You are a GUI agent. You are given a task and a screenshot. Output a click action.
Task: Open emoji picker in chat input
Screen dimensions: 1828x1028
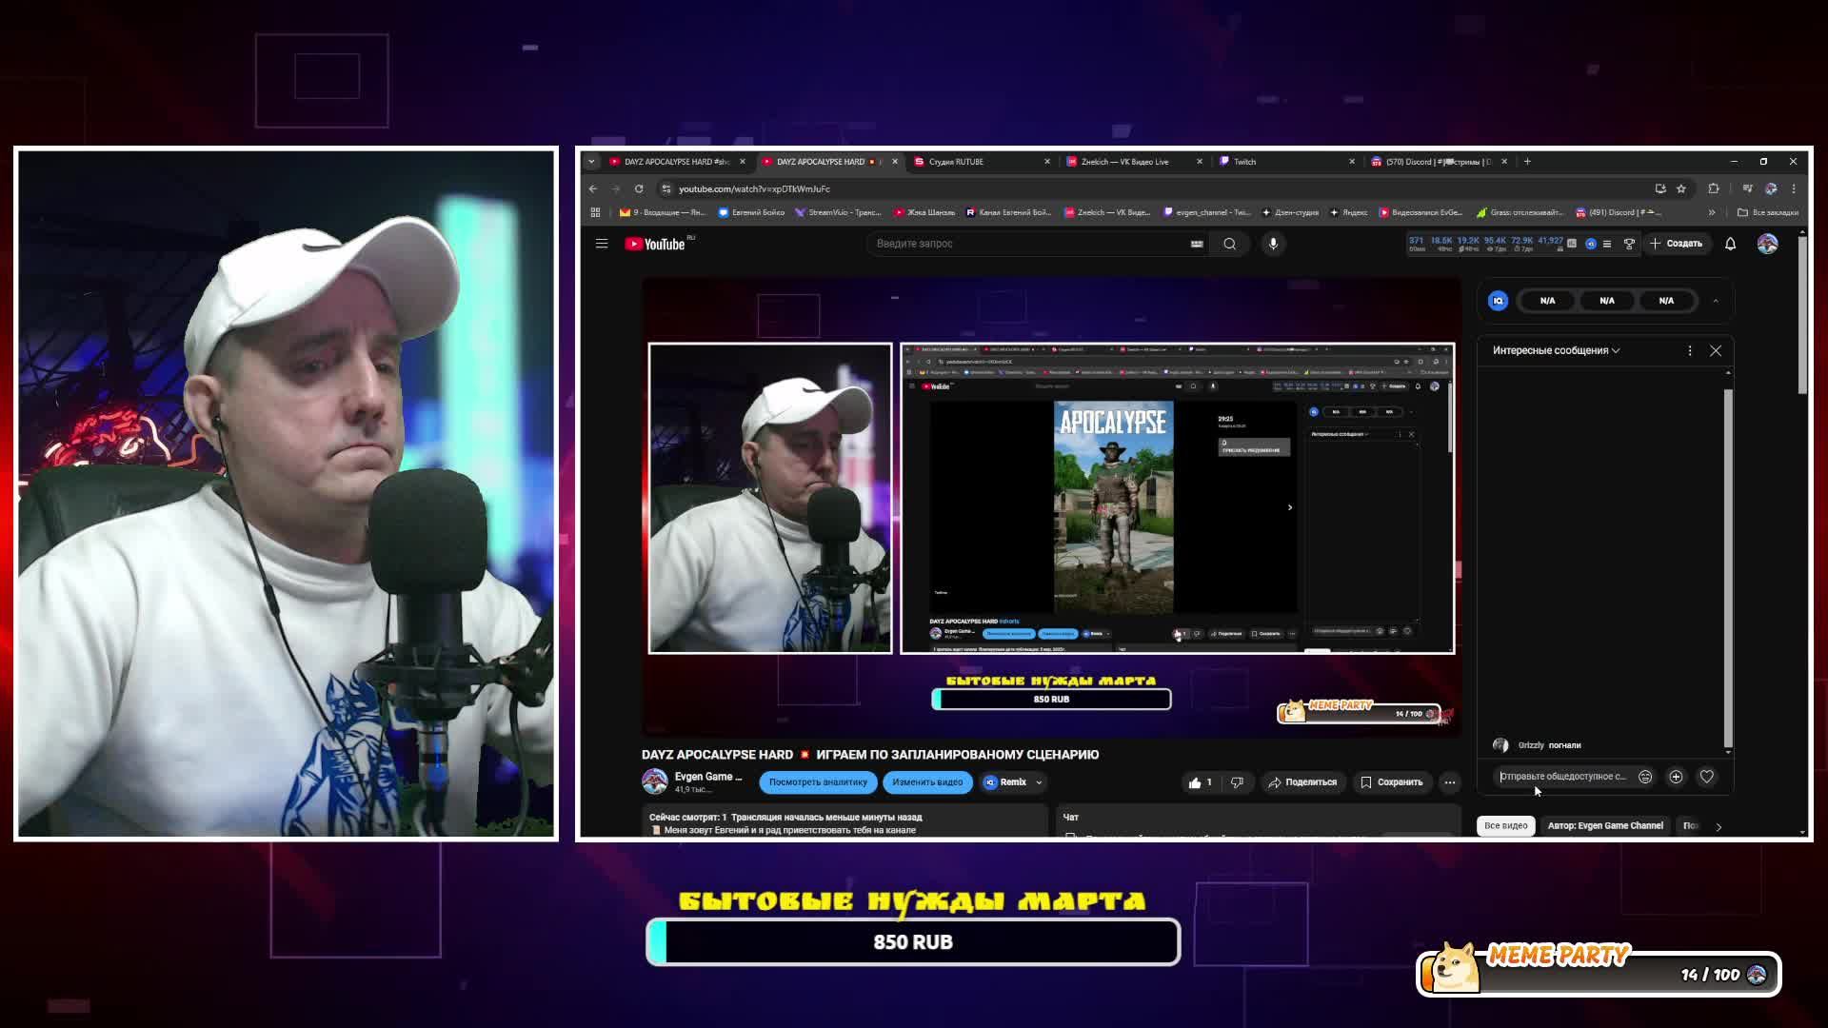click(1644, 777)
